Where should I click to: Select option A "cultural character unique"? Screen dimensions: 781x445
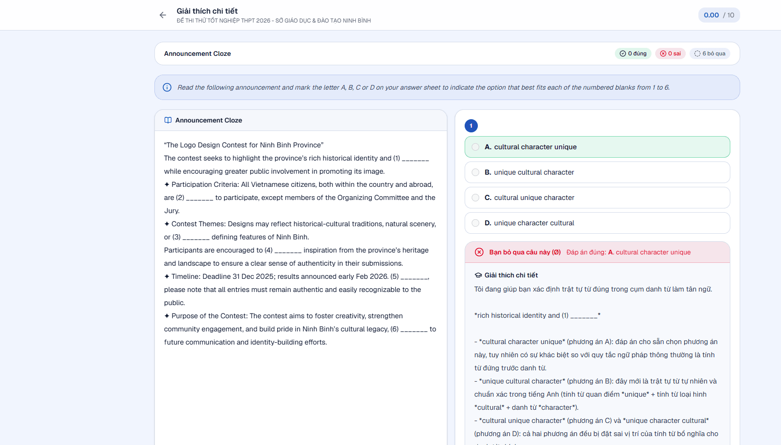point(597,147)
